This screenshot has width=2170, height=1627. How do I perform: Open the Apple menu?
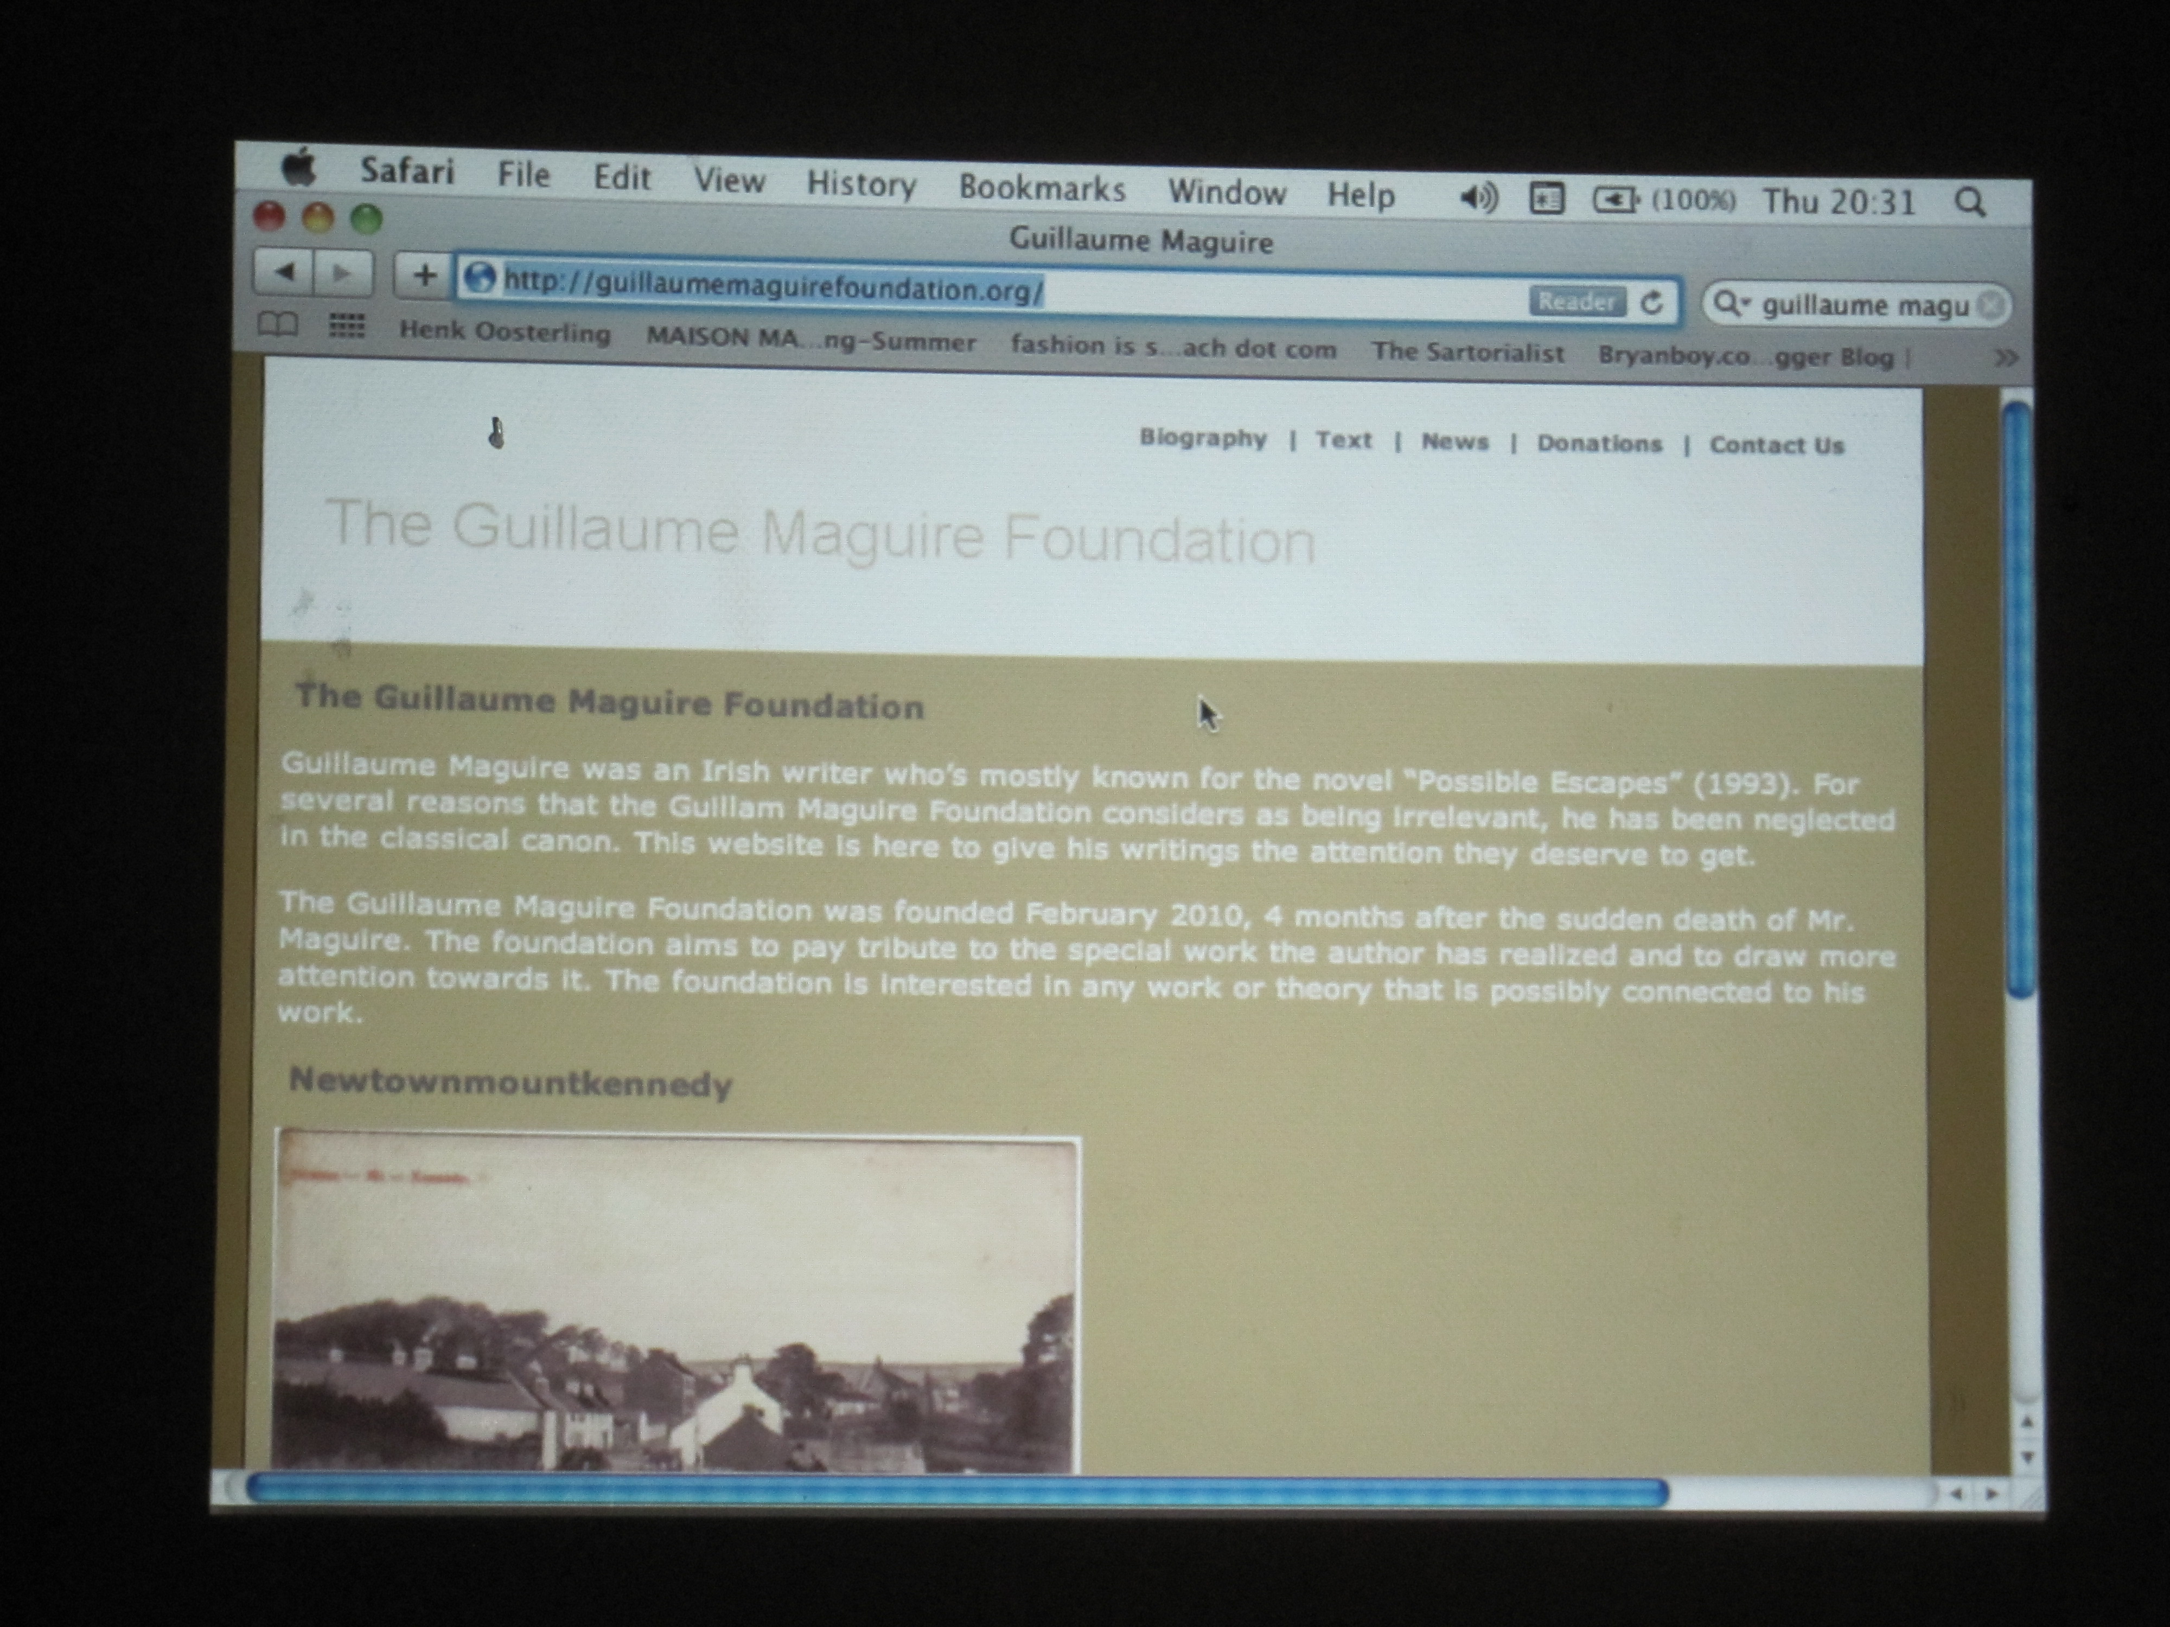(299, 168)
